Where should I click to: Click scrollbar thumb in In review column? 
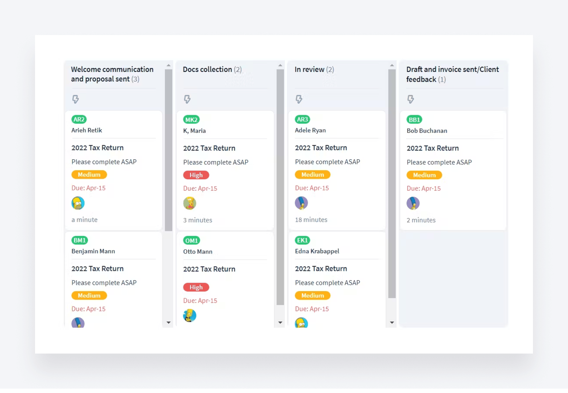[392, 184]
